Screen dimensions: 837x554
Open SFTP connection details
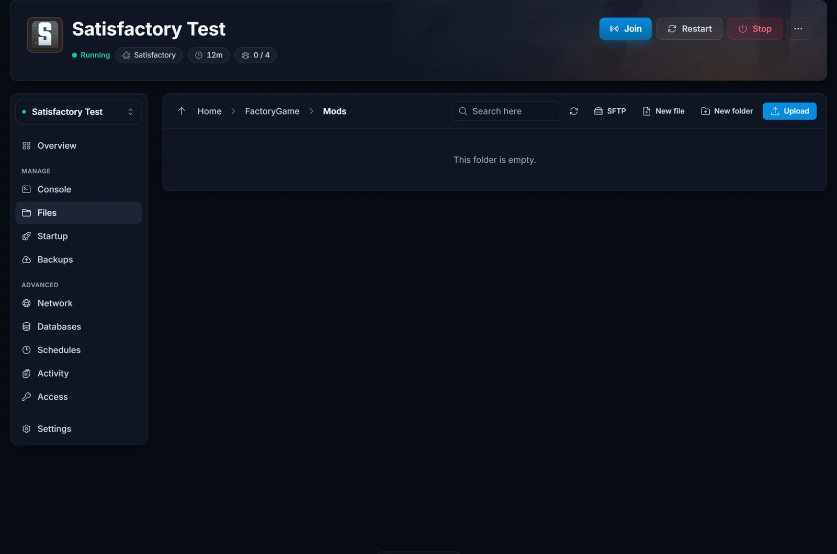tap(610, 111)
